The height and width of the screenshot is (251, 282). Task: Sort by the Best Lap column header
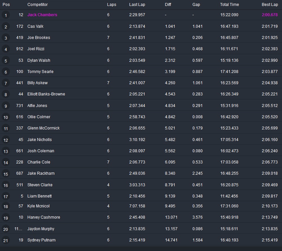click(270, 5)
